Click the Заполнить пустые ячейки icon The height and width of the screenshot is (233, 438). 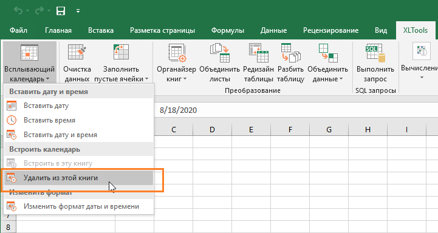click(x=121, y=52)
